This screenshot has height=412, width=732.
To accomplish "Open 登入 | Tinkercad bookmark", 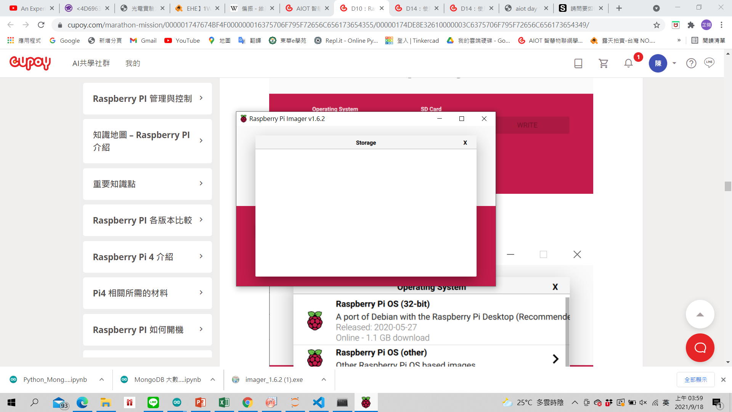I will coord(412,40).
